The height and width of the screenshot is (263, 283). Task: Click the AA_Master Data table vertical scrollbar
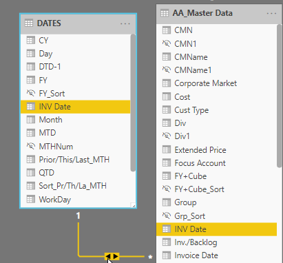click(x=280, y=96)
